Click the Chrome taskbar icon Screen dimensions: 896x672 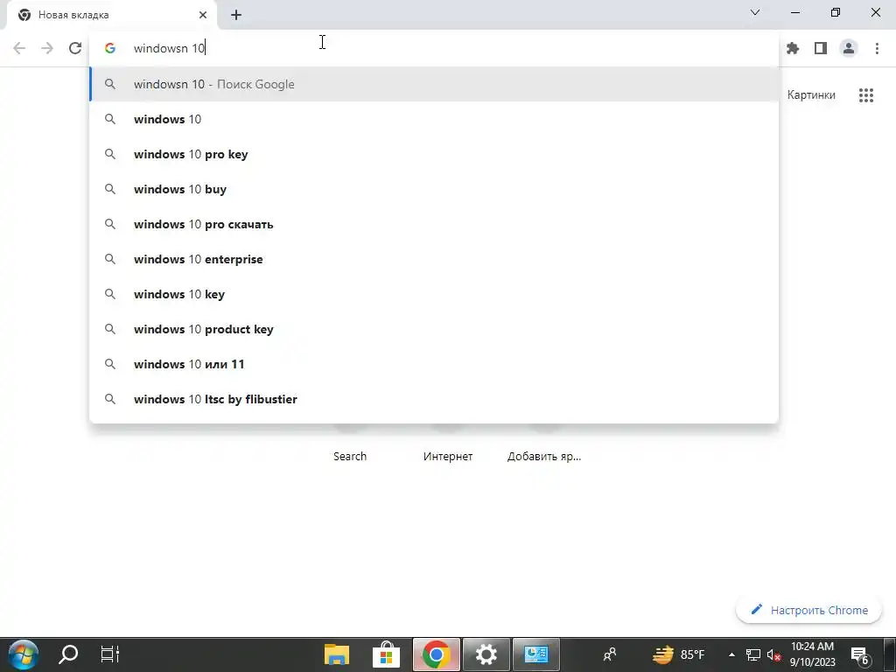tap(436, 654)
